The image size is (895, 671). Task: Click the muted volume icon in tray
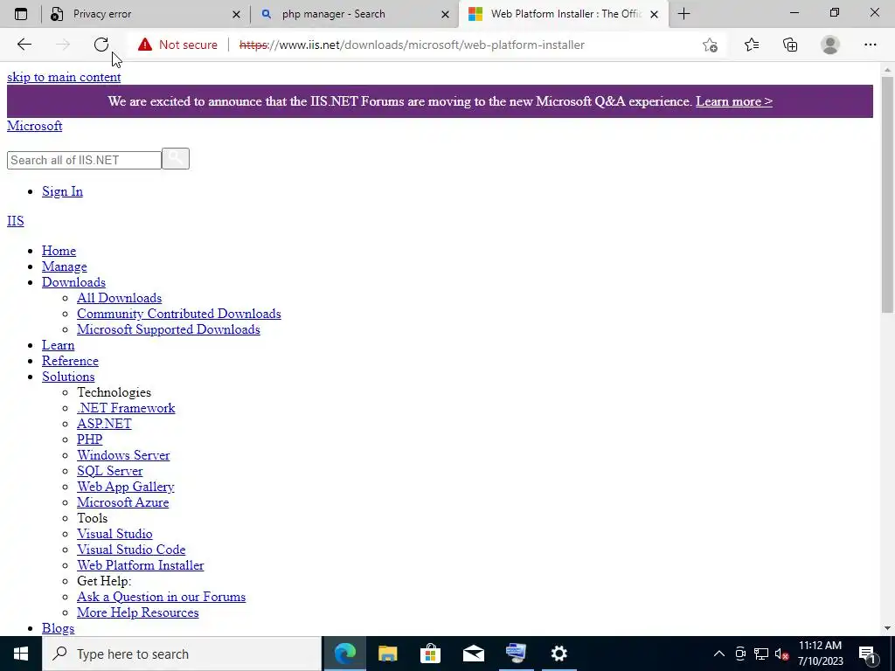[781, 654]
